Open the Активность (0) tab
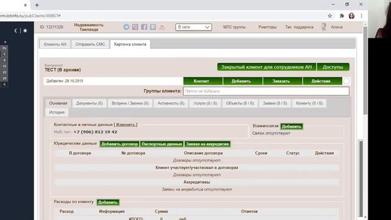Image resolution: width=391 pixels, height=220 pixels. click(171, 103)
